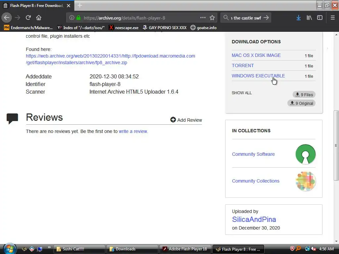The width and height of the screenshot is (339, 254).
Task: Click the muted volume tray icon
Action: pos(314,249)
